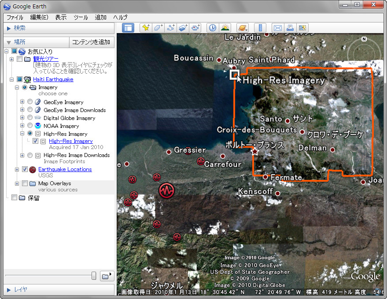Select the Add Path tool
Image resolution: width=387 pixels, height=299 pixels.
(170, 27)
